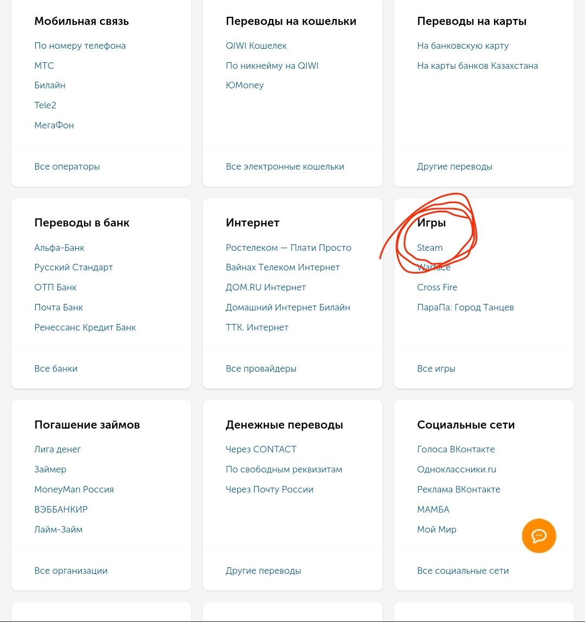Click Все банки link
This screenshot has width=585, height=622.
pyautogui.click(x=56, y=368)
